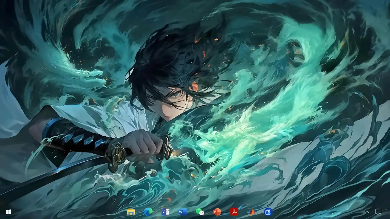Launch Microsoft PowerPoint
Image resolution: width=390 pixels, height=219 pixels.
tap(217, 212)
